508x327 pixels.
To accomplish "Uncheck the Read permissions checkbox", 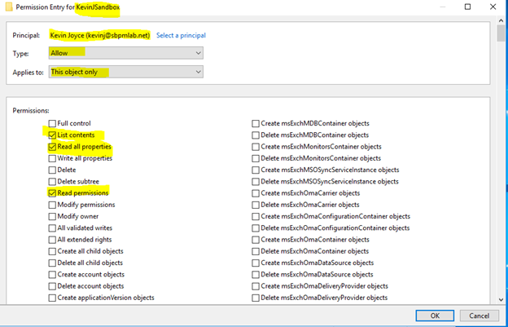I will 52,193.
